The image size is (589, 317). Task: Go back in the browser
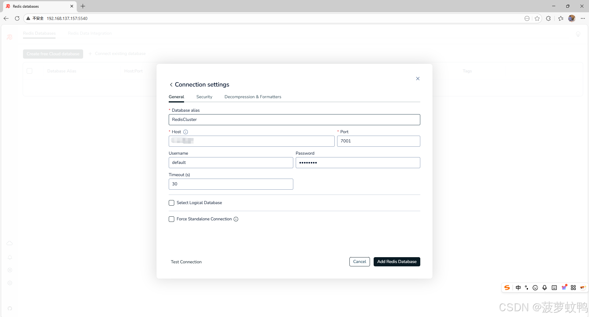click(x=6, y=18)
